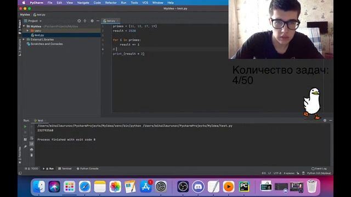
Task: Expand External Libraries node
Action: (x=24, y=39)
